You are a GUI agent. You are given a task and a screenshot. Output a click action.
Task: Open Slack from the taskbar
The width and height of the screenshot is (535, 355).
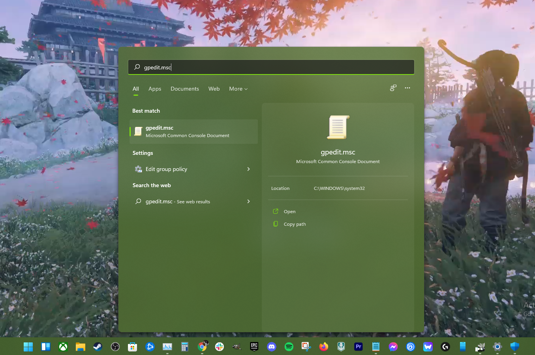click(220, 347)
